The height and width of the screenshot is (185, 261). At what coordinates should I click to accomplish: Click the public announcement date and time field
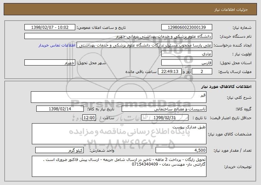coord(50,27)
